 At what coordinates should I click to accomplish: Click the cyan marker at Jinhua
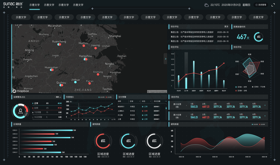coord(75,82)
